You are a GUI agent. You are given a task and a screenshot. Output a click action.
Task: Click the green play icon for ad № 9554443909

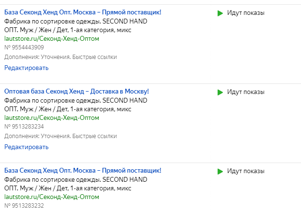(220, 13)
